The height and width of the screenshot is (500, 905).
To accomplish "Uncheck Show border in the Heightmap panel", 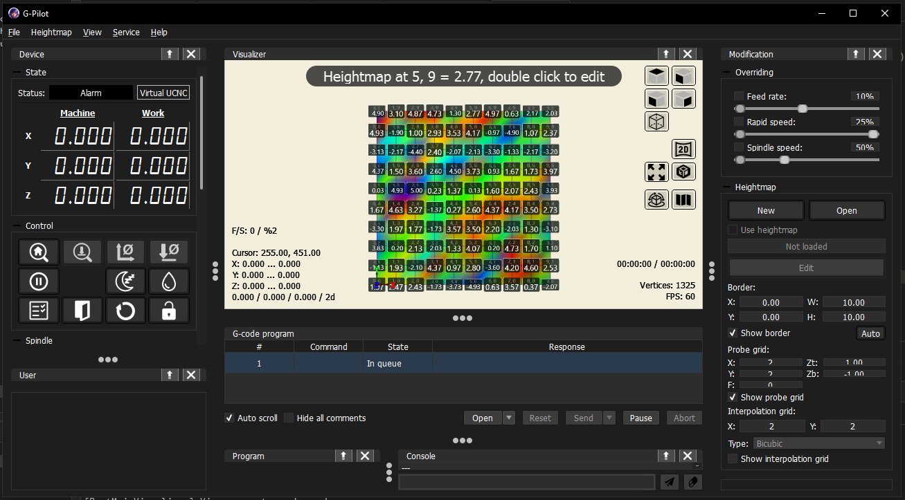I will tap(732, 333).
